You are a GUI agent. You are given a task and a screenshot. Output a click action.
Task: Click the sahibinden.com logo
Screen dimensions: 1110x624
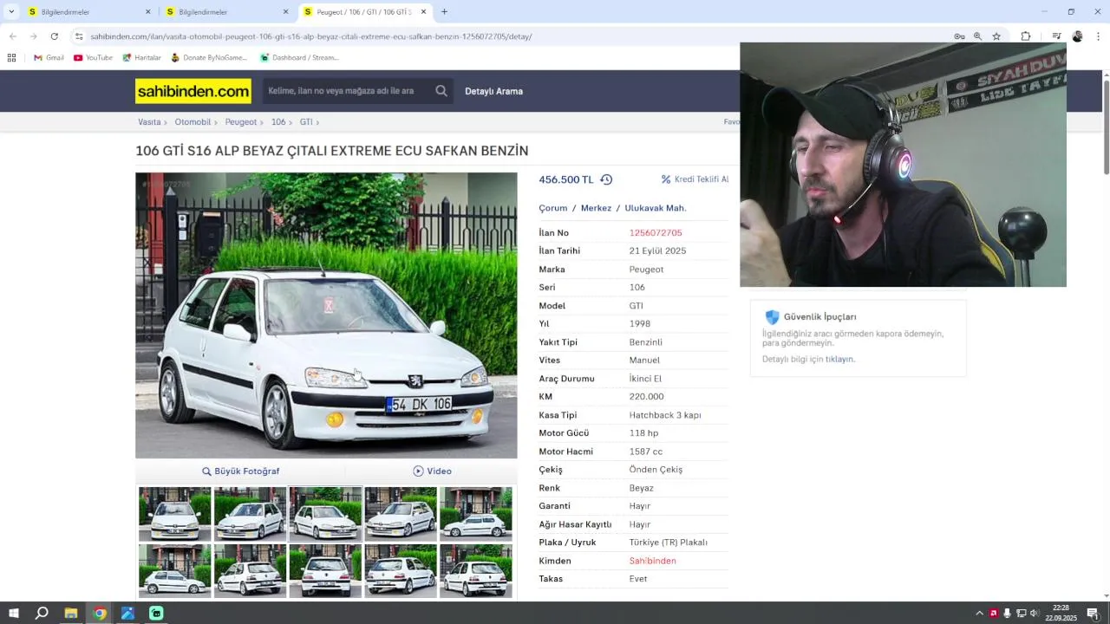(193, 91)
